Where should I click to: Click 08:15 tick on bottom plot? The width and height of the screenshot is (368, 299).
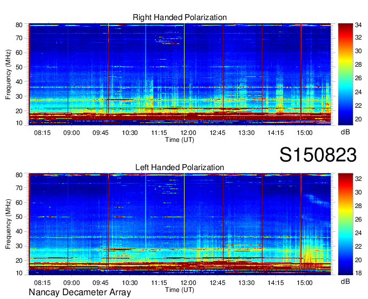pyautogui.click(x=42, y=283)
